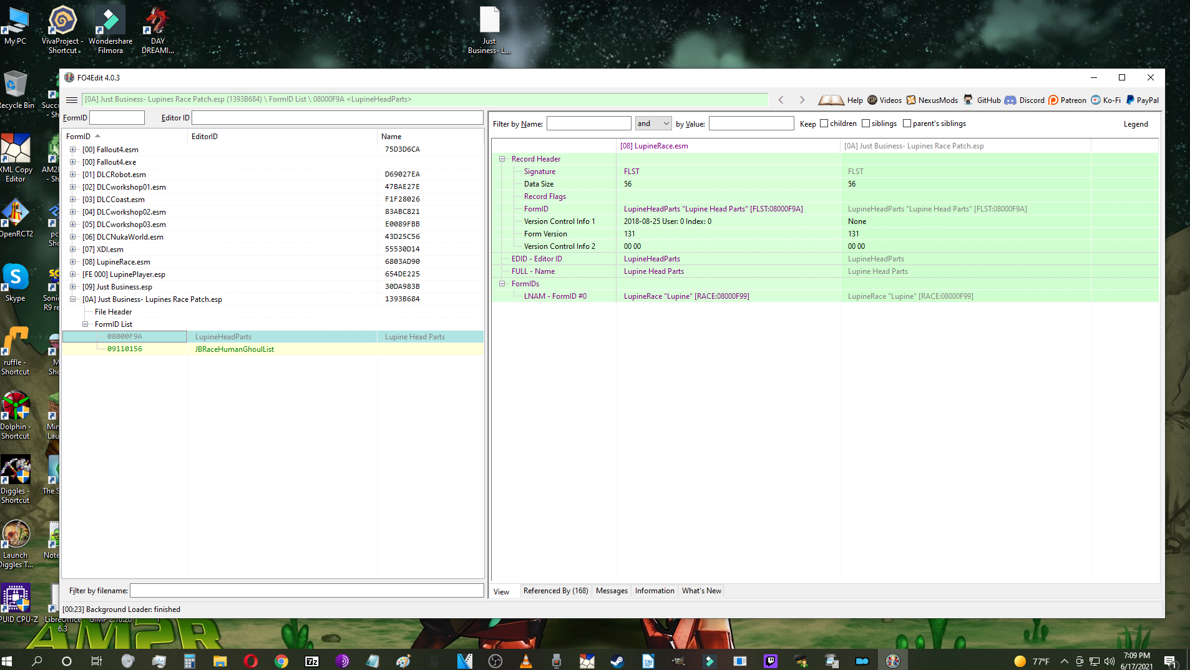Sort by the EditorID column header
The width and height of the screenshot is (1190, 670).
click(x=282, y=137)
